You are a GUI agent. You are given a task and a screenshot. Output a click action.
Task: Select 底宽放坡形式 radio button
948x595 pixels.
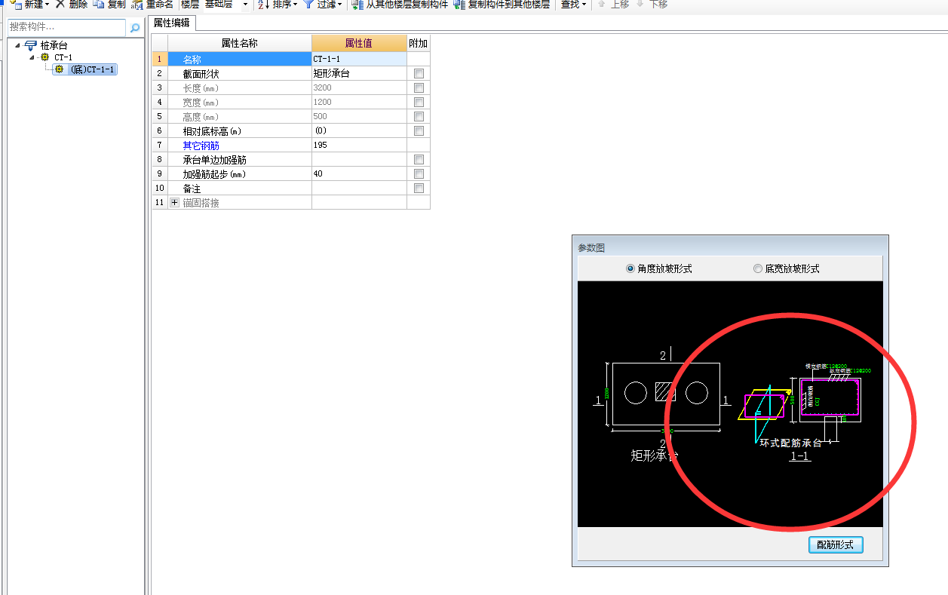758,268
